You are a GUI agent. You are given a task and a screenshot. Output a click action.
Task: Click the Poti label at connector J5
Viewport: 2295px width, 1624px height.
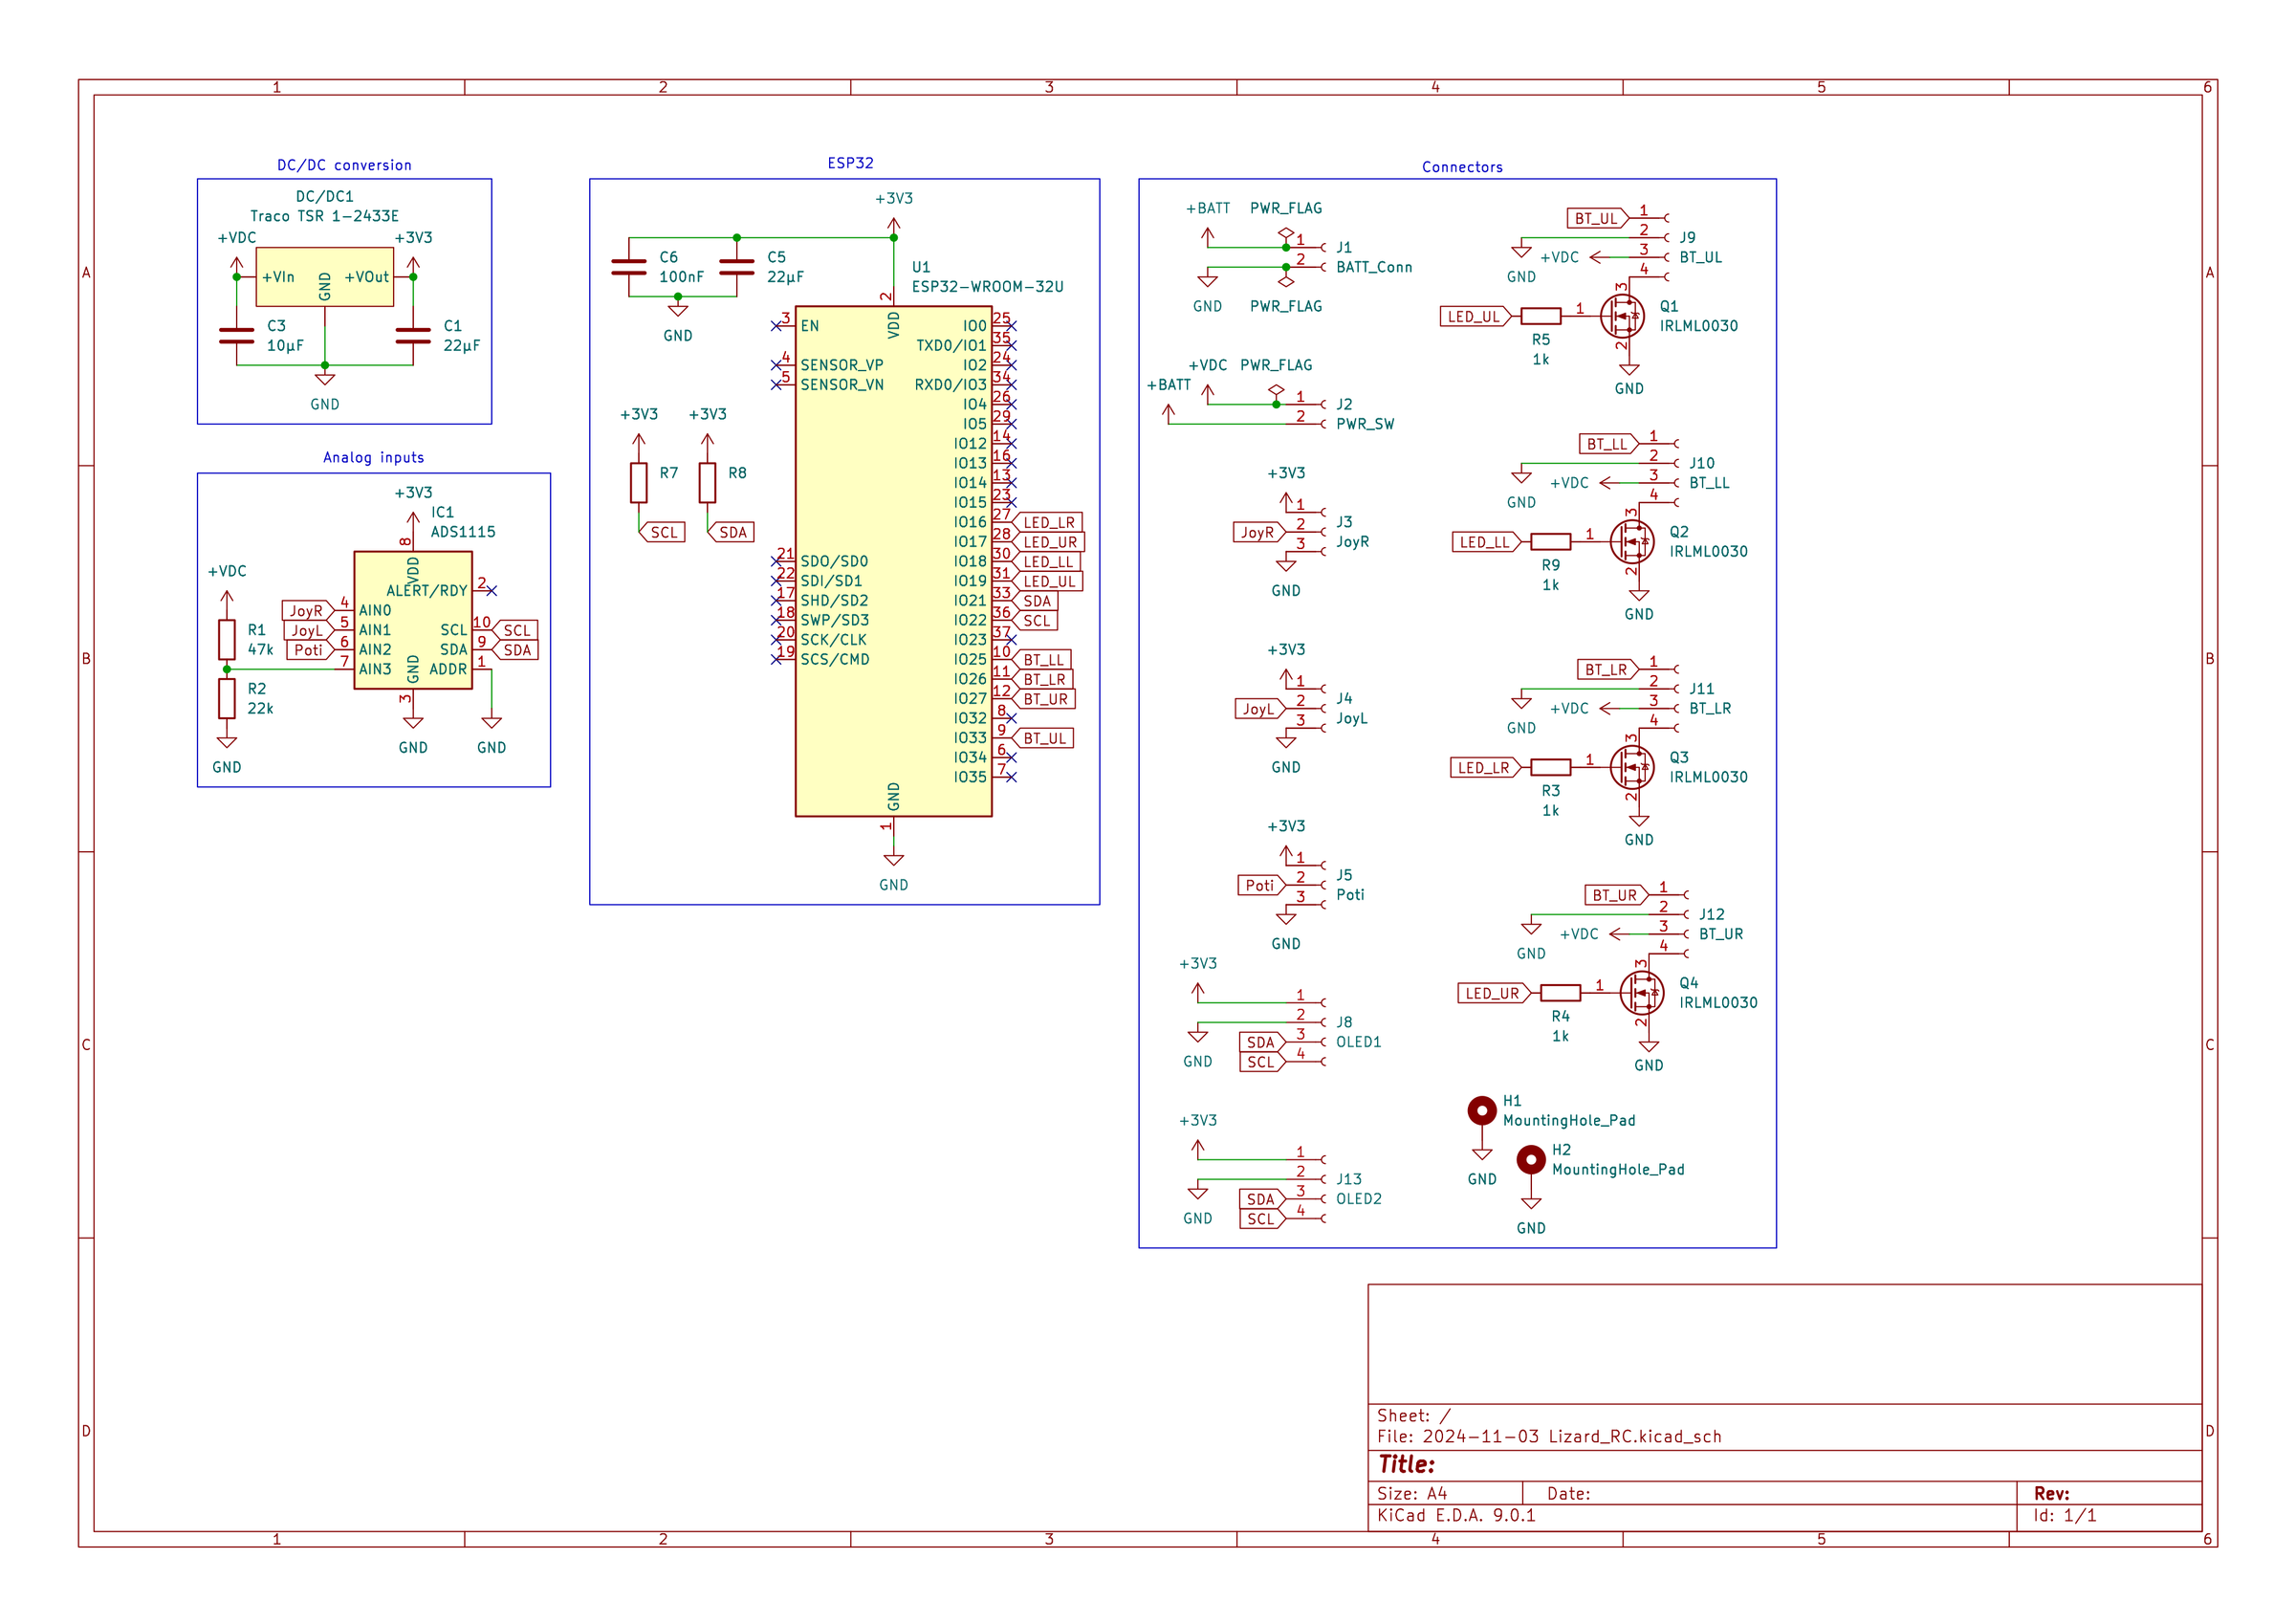(1261, 885)
